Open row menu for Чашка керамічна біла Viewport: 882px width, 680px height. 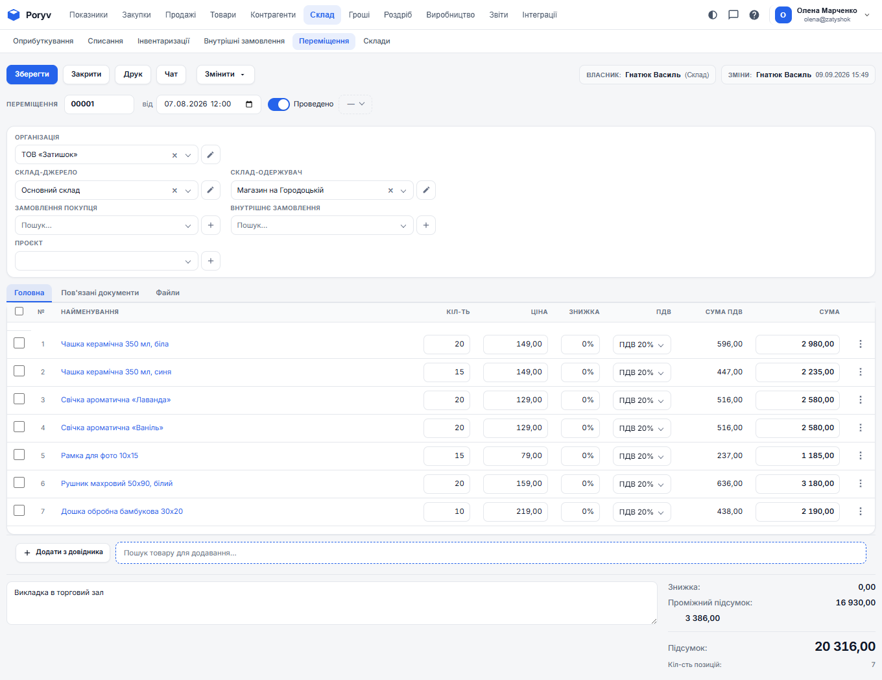(x=861, y=344)
